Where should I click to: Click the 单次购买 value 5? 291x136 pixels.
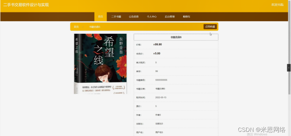(x=156, y=63)
